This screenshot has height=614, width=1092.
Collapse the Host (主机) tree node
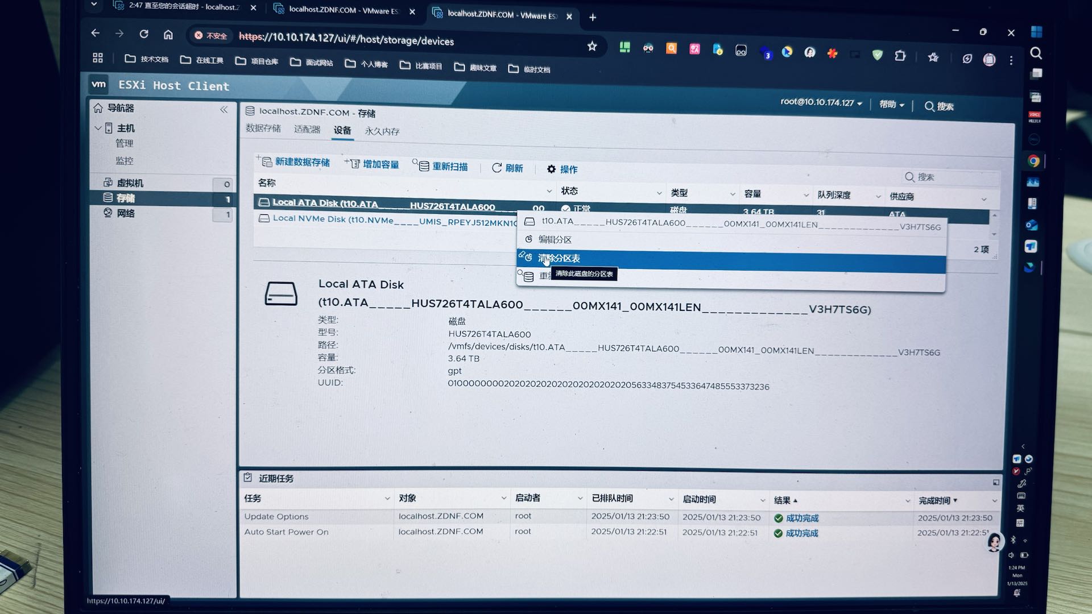click(x=98, y=128)
